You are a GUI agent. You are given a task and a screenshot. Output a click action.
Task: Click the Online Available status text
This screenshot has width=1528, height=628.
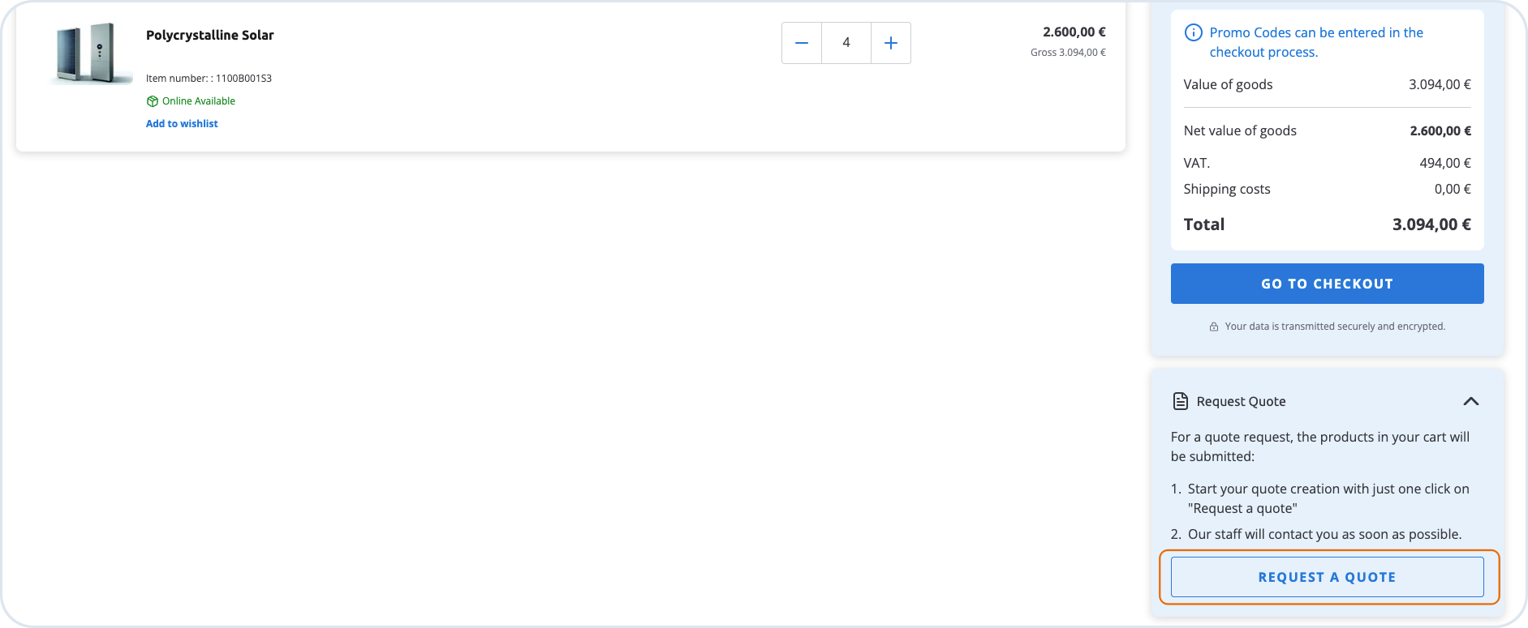click(x=199, y=101)
